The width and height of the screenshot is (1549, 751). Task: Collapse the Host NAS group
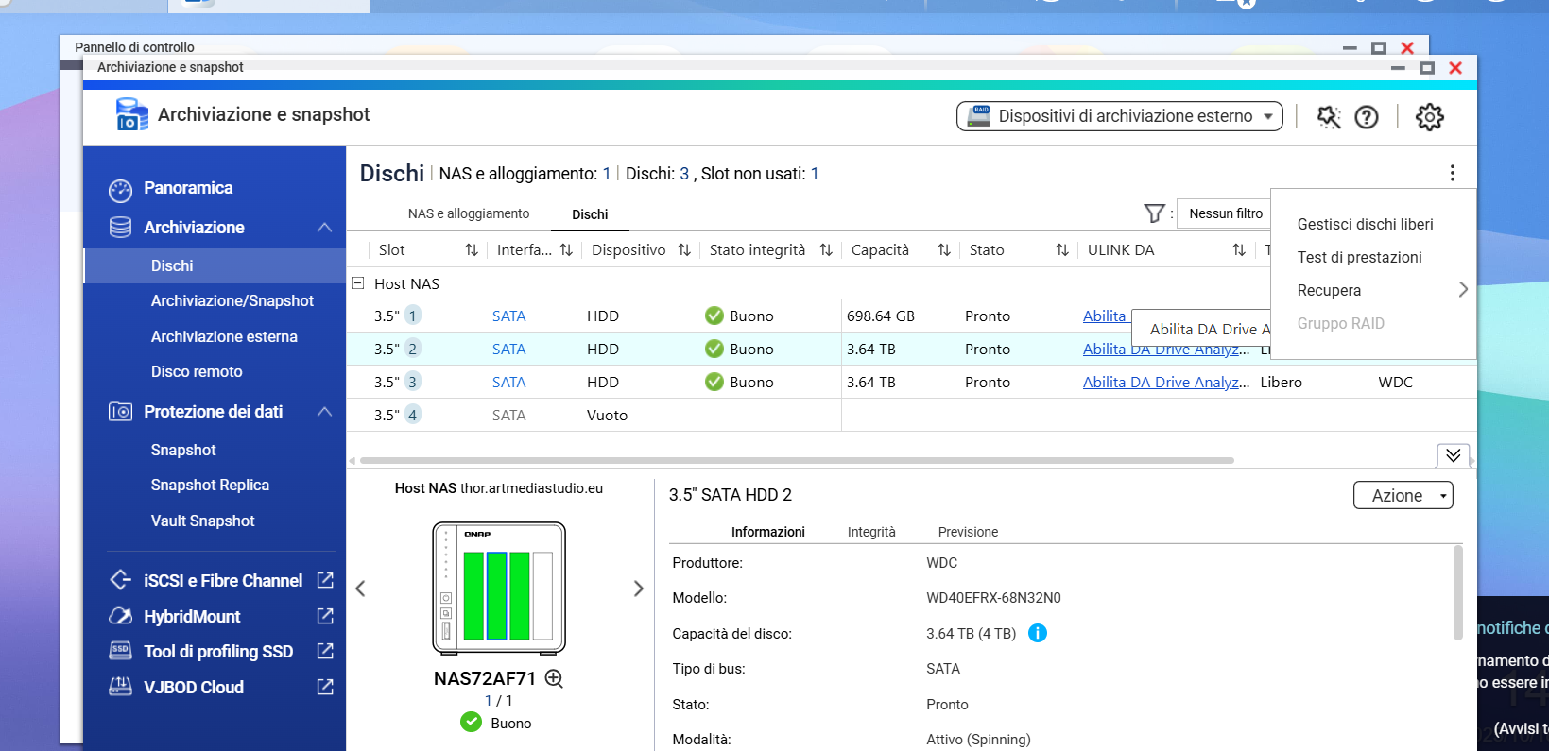tap(358, 283)
